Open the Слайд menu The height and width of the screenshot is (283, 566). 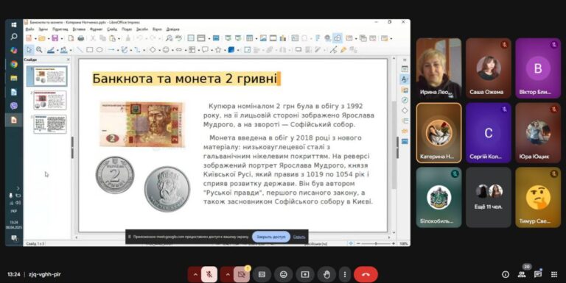coord(112,29)
